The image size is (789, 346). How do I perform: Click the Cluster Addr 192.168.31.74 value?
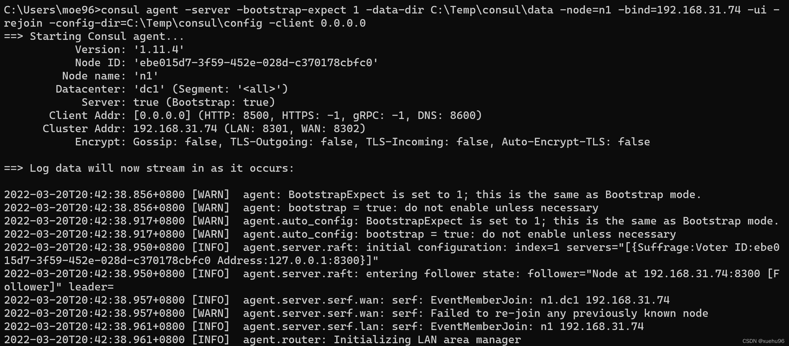point(175,128)
